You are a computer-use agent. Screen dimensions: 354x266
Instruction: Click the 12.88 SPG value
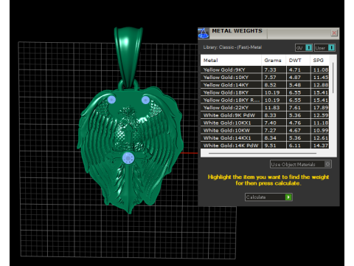click(321, 85)
